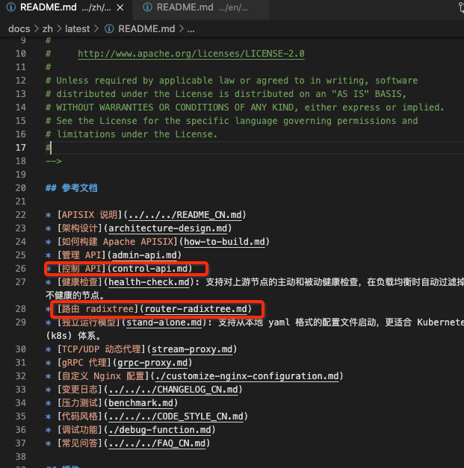Screen dimensions: 464x468
Task: Click text '[架构设计]' on line 23
Action: [x=80, y=228]
